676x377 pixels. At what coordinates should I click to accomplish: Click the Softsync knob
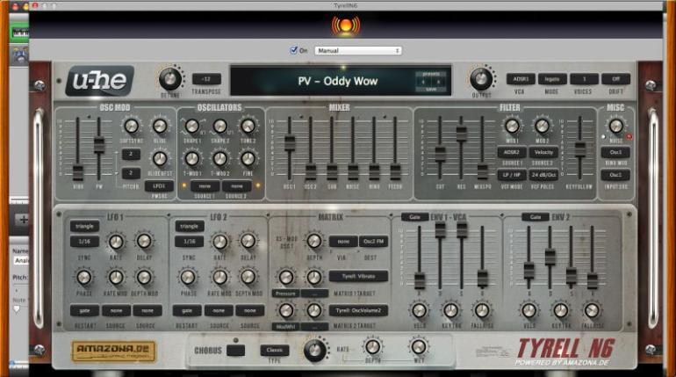point(131,126)
